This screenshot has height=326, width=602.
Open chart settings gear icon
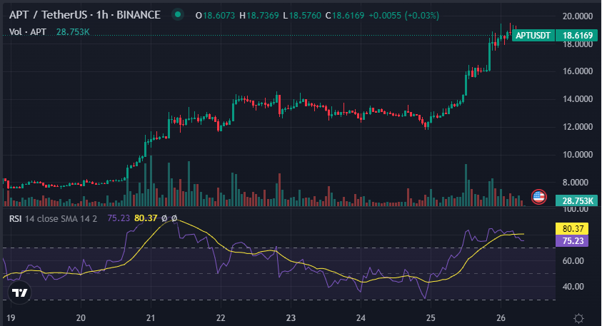(578, 318)
